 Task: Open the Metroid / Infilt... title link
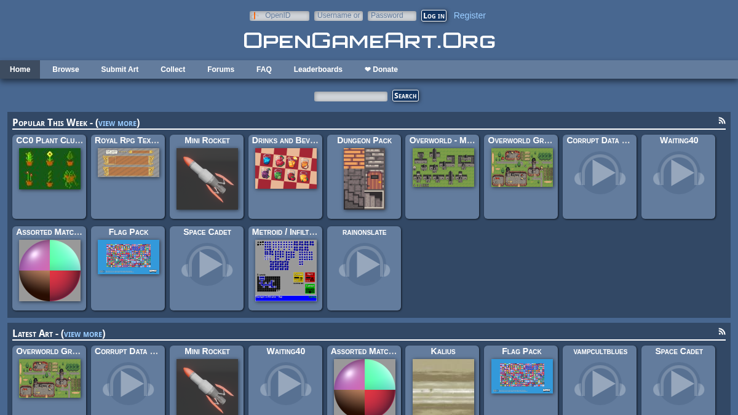[x=285, y=232]
